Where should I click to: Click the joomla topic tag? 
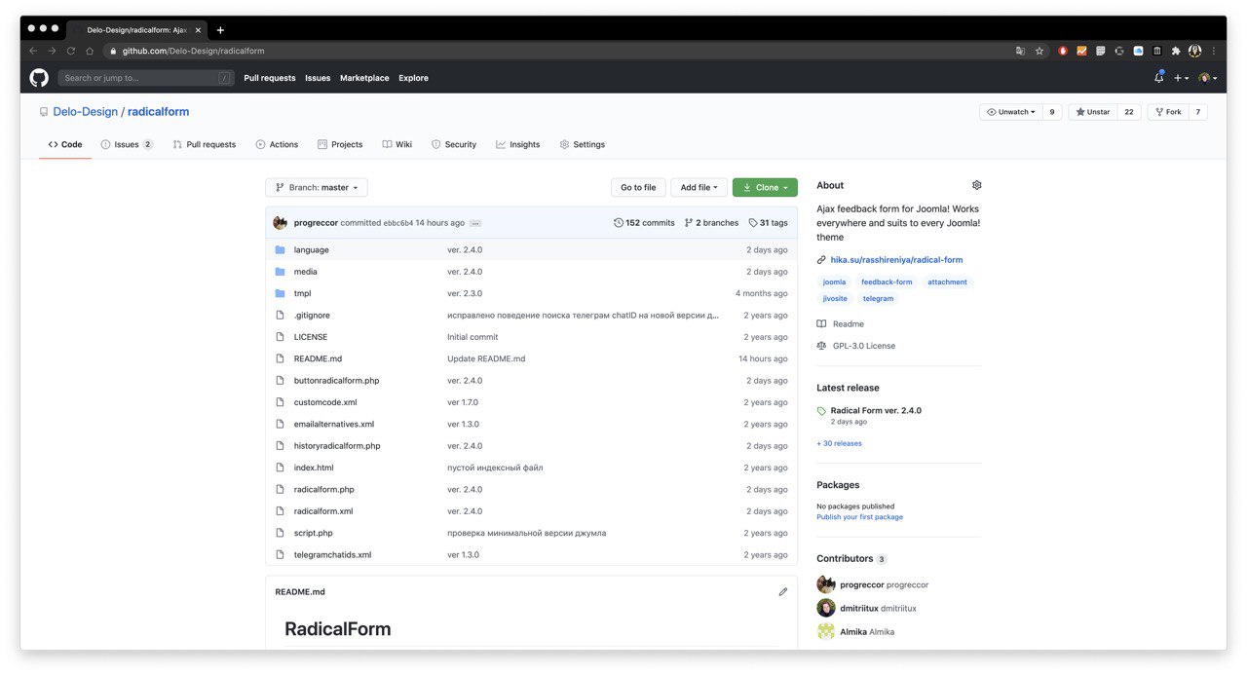[835, 282]
